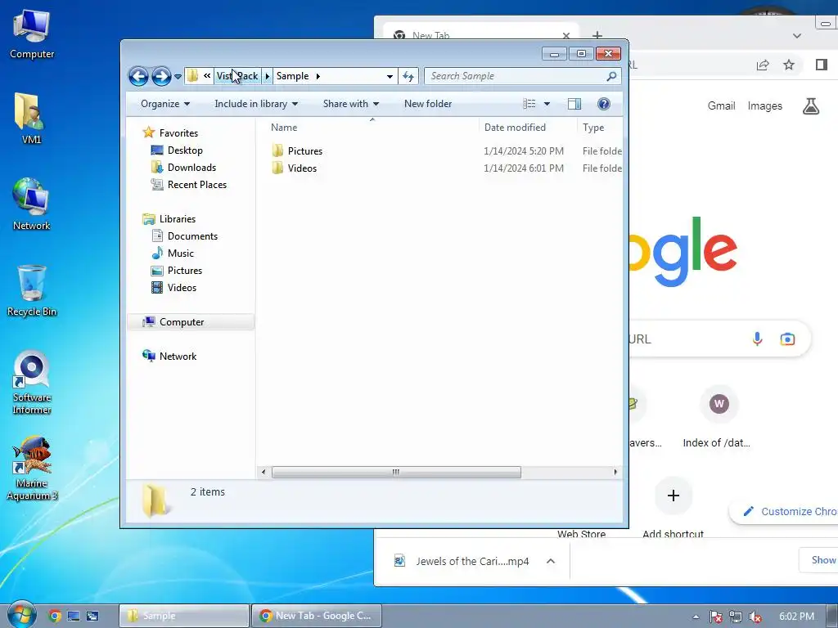Change your view icon in toolbar

[529, 104]
